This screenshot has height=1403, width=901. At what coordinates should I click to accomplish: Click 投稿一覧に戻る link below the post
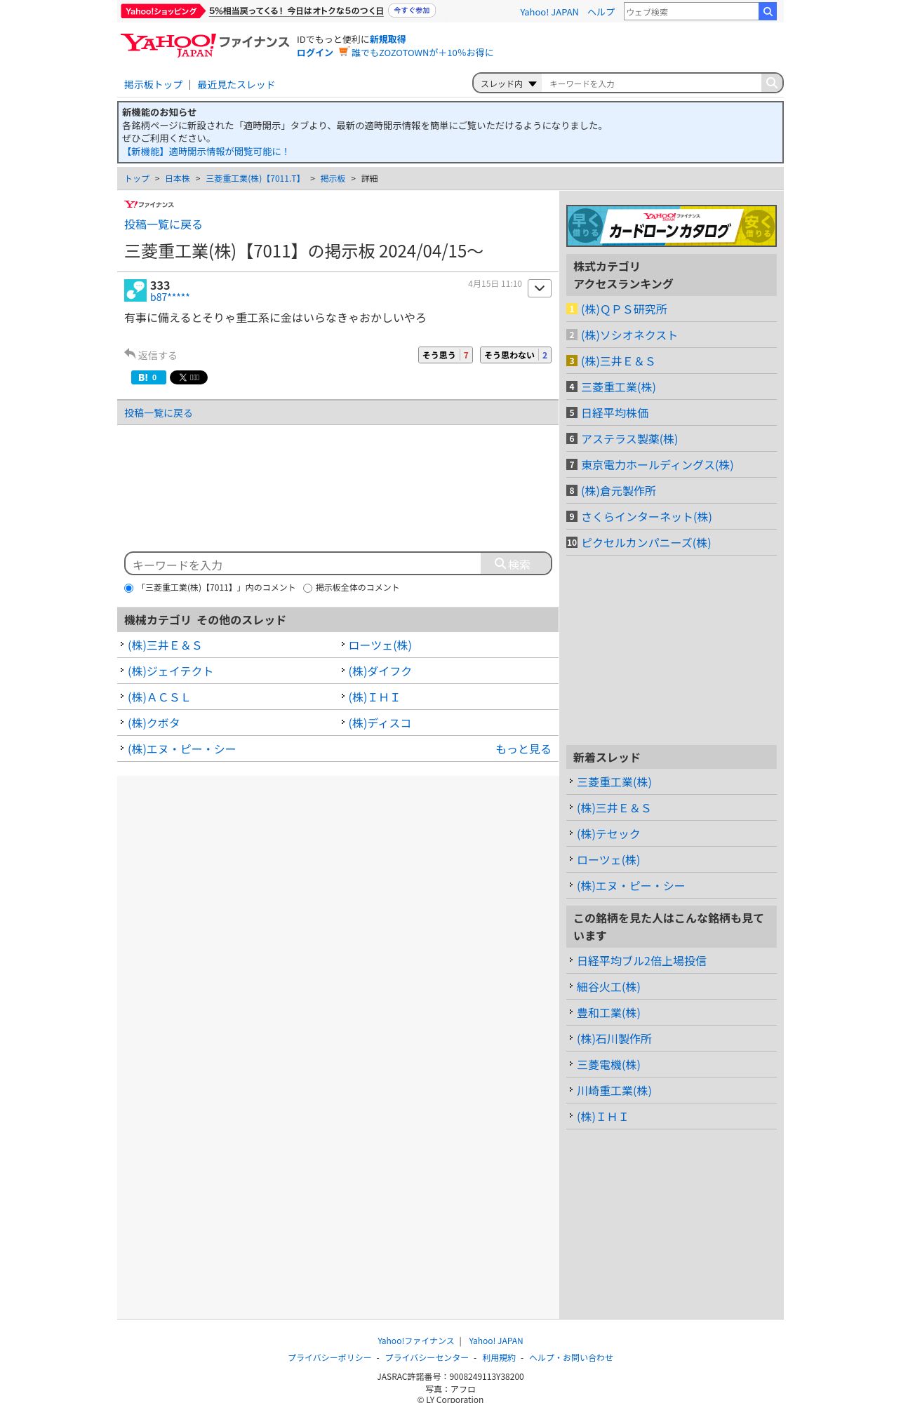(x=159, y=413)
